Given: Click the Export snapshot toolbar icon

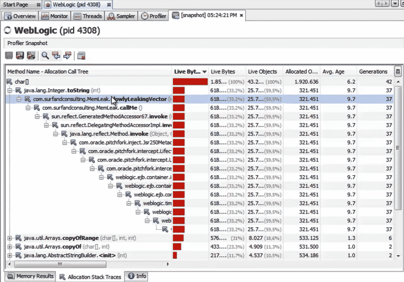Looking at the screenshot, I should coord(20,55).
